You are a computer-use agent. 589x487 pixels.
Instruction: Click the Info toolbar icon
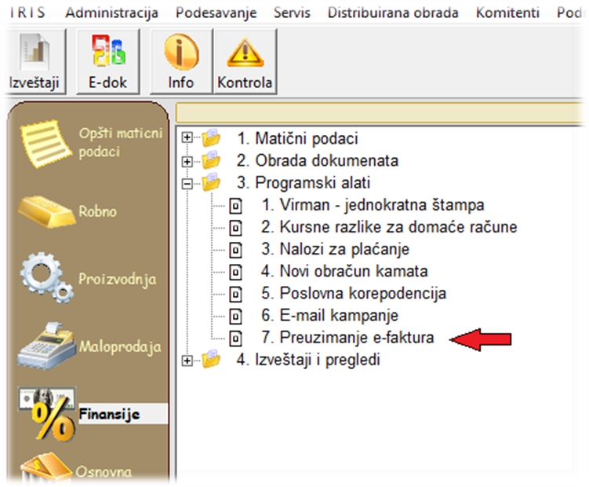pos(181,52)
